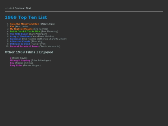The height and width of the screenshot is (126, 168).
Task: Click director name Éric Rohmer
Action: pyautogui.click(x=41, y=29)
